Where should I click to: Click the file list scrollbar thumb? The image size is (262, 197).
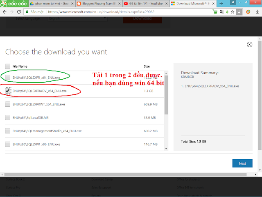(x=166, y=95)
